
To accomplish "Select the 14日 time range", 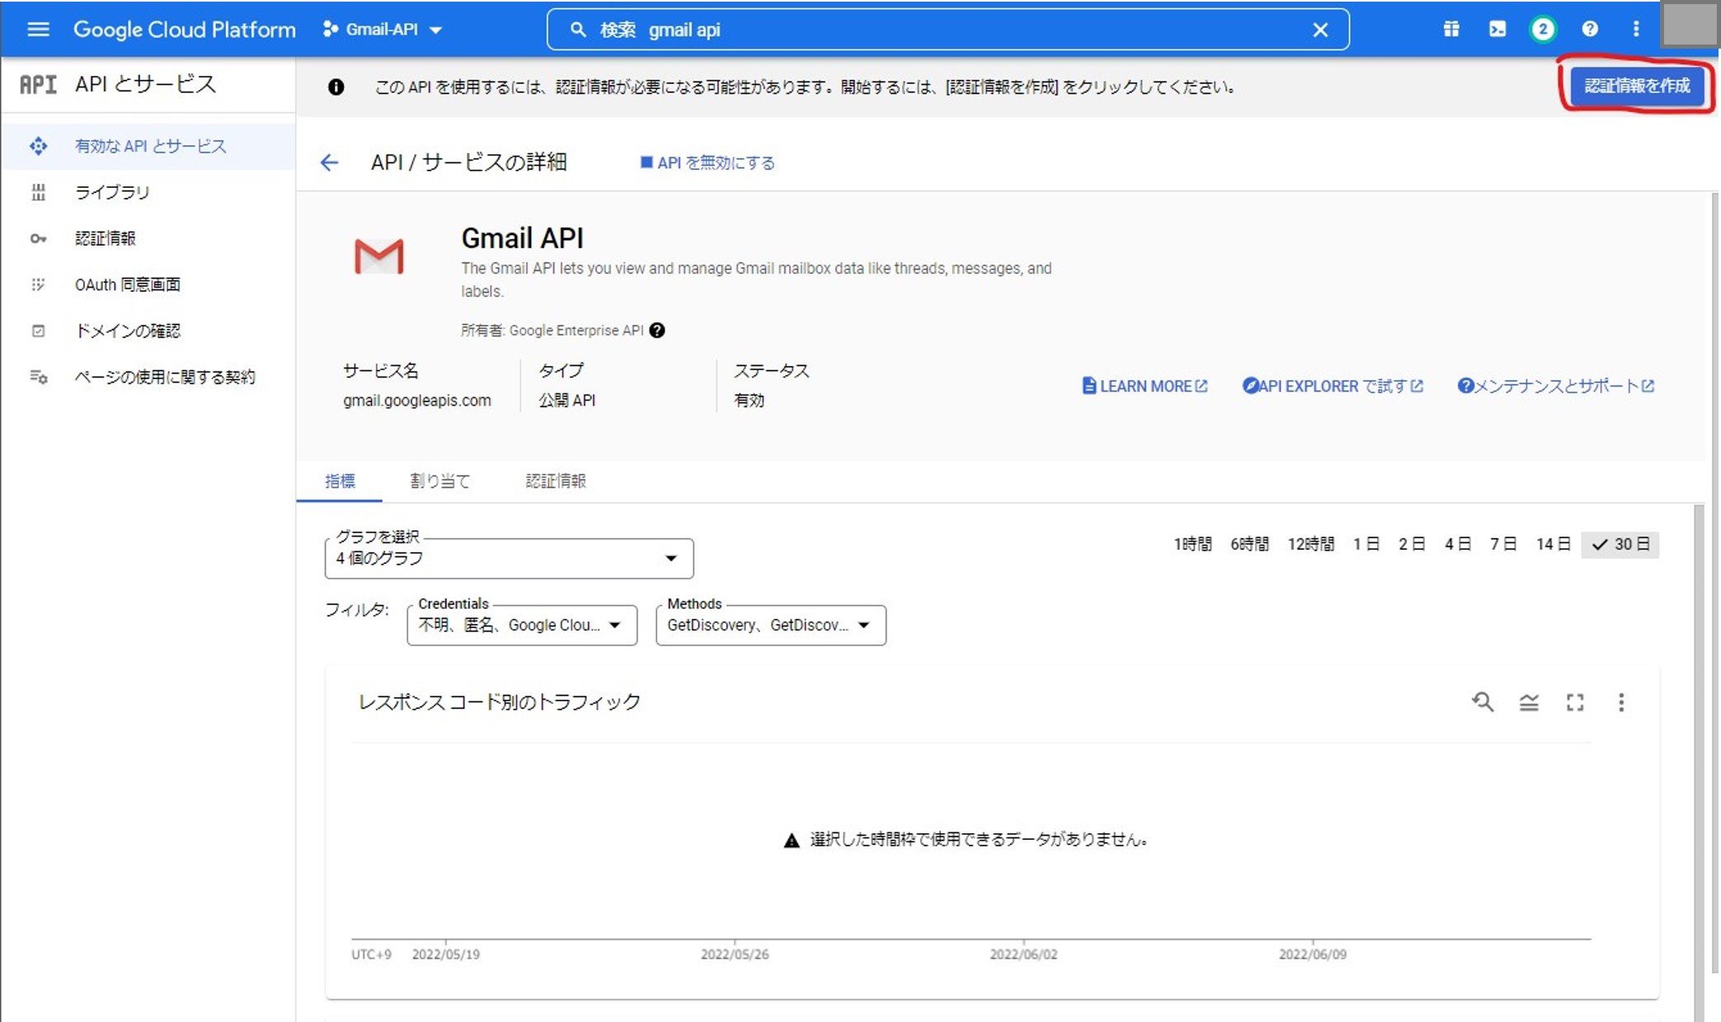I will (1553, 544).
